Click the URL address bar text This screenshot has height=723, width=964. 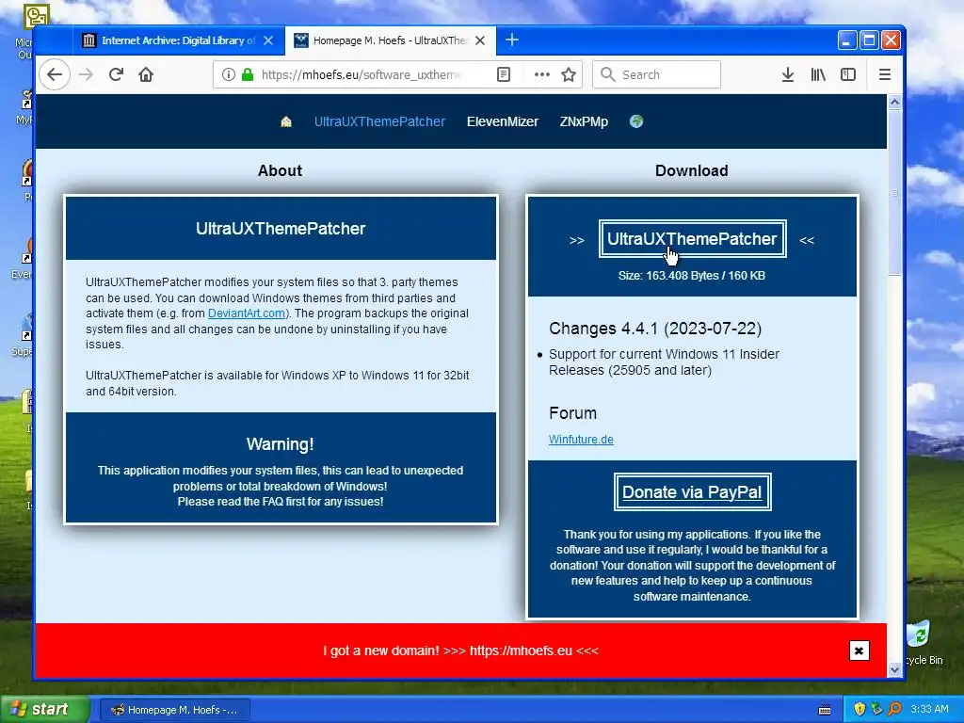pos(361,75)
